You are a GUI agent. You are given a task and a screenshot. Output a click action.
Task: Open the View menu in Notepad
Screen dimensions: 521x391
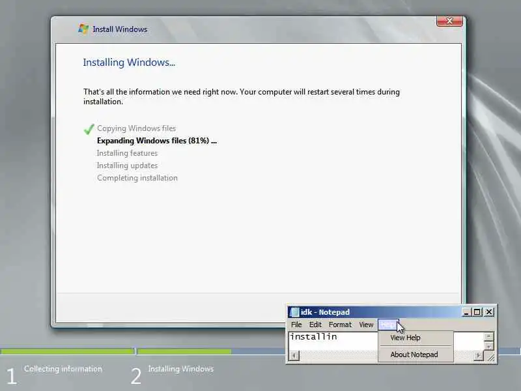(x=366, y=325)
